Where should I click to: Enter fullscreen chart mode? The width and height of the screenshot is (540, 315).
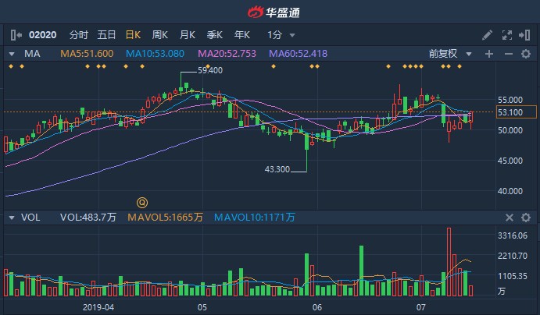506,35
